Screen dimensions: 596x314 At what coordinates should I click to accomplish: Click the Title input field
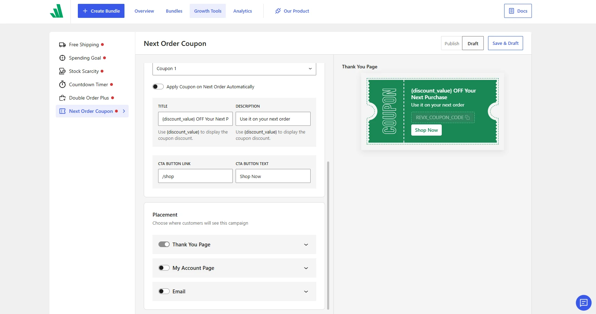tap(195, 119)
